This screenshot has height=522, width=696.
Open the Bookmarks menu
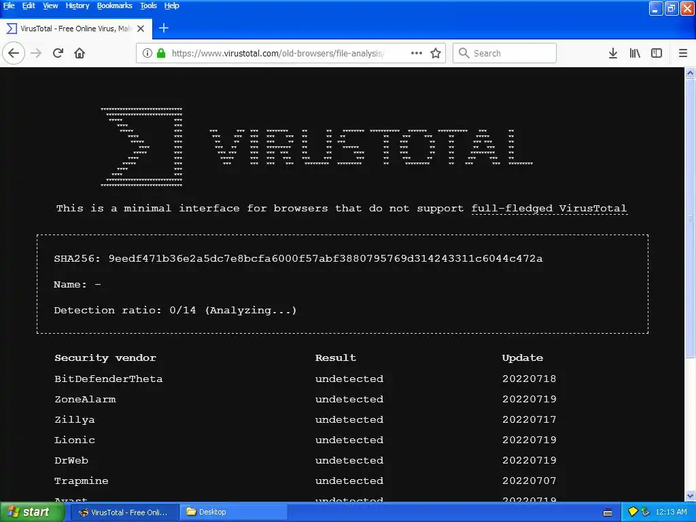(x=114, y=5)
